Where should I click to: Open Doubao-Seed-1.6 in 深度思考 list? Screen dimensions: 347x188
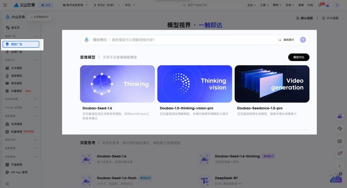point(111,156)
